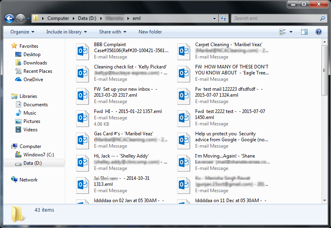Click the search magnifier icon

(323, 18)
